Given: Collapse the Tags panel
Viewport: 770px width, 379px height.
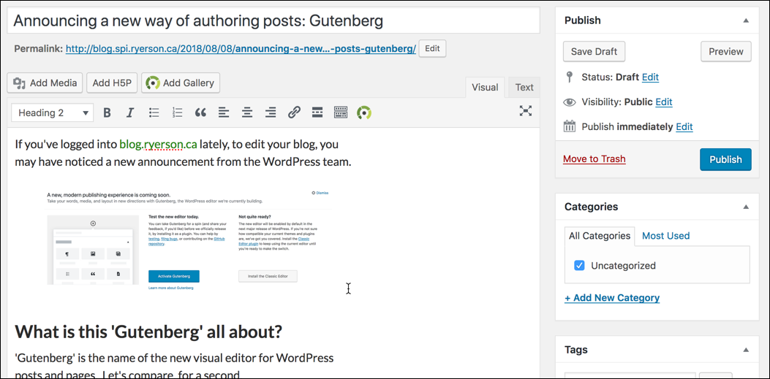Looking at the screenshot, I should pos(746,350).
